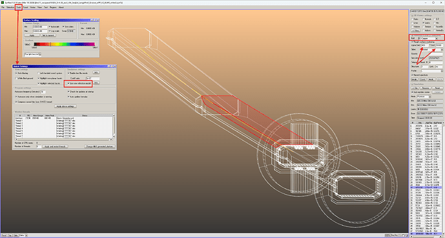Edit the texture Max value field
The width and height of the screenshot is (445, 238).
pyautogui.click(x=40, y=31)
